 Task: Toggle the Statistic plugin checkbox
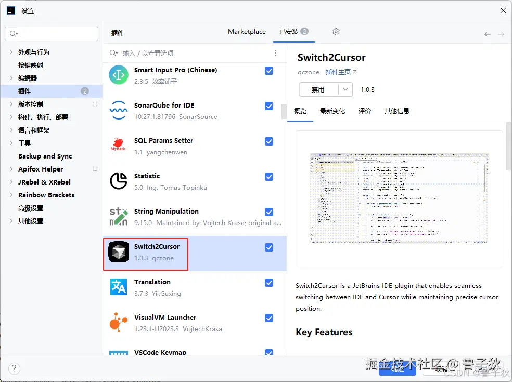269,177
